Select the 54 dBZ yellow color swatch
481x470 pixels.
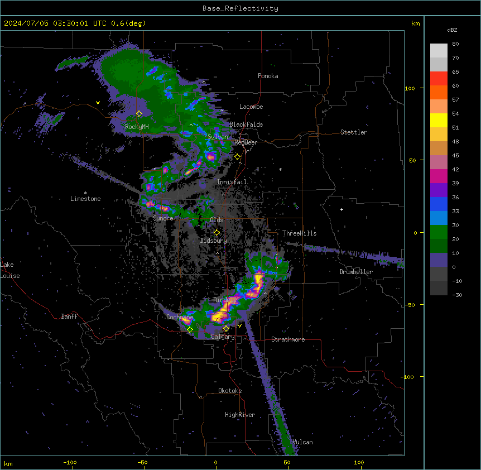pyautogui.click(x=439, y=120)
